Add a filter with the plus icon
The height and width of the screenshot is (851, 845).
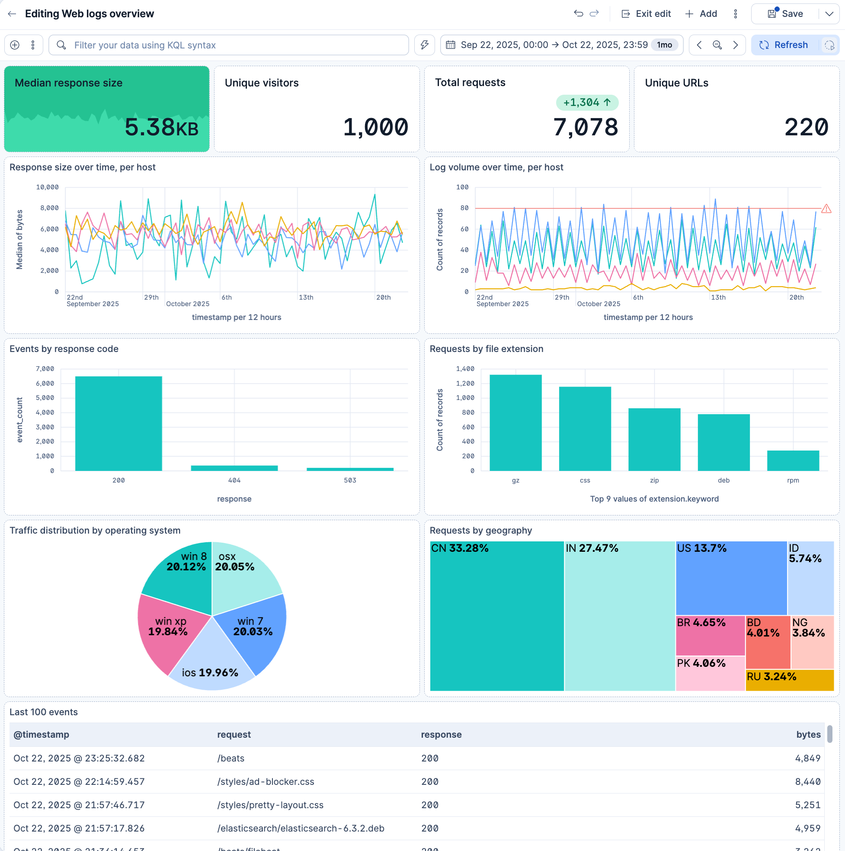[x=15, y=45]
